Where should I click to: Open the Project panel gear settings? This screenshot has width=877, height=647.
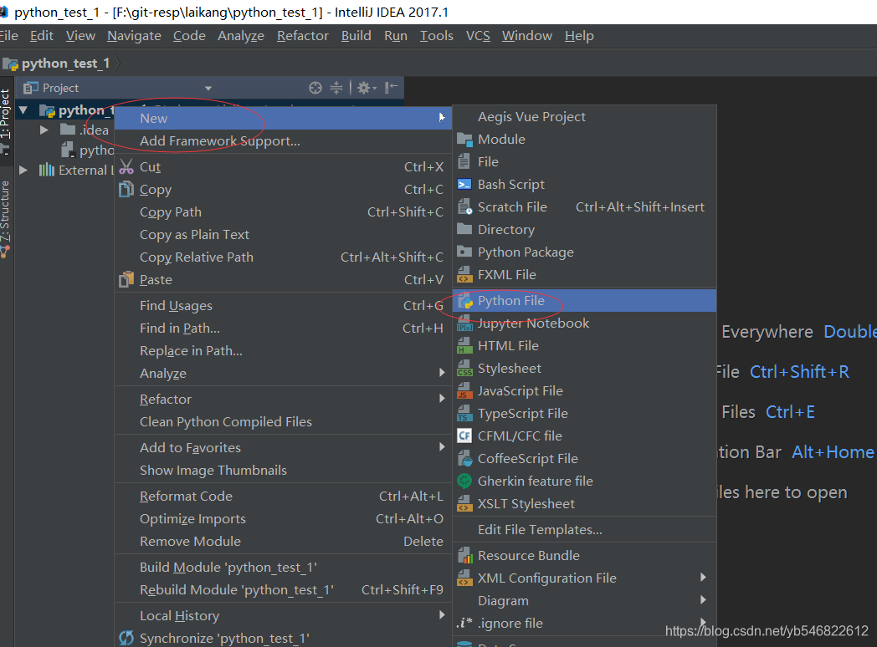click(x=367, y=88)
